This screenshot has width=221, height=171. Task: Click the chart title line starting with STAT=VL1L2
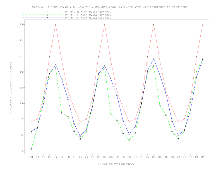pos(110,7)
